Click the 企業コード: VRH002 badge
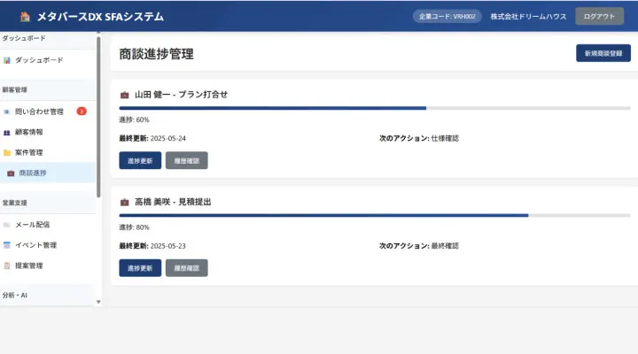The image size is (638, 354). pyautogui.click(x=447, y=16)
